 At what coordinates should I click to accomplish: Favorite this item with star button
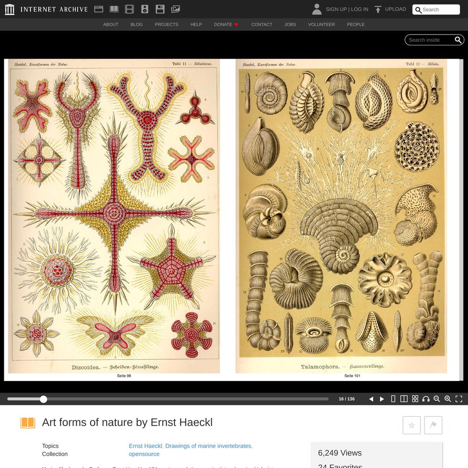tap(411, 425)
